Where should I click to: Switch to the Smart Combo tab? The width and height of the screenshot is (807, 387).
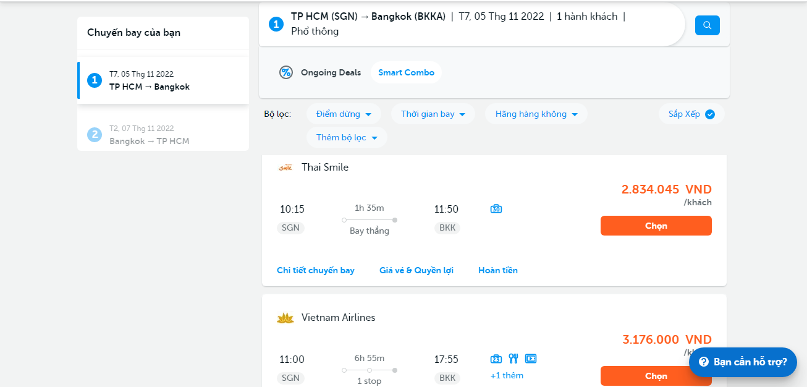click(x=406, y=72)
